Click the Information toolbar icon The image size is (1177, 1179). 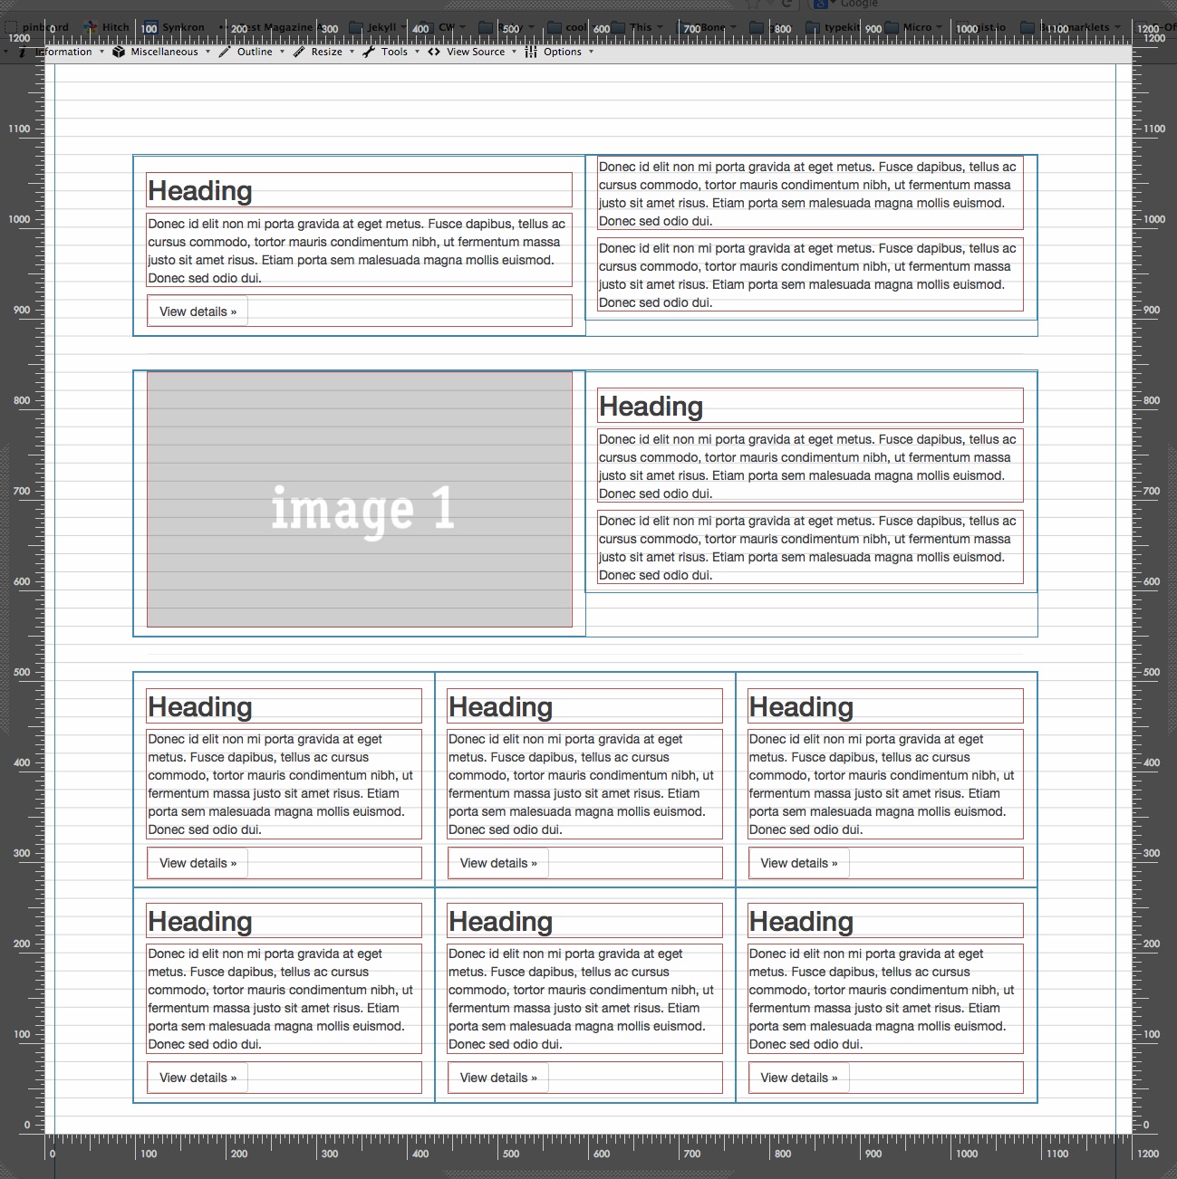pos(23,53)
